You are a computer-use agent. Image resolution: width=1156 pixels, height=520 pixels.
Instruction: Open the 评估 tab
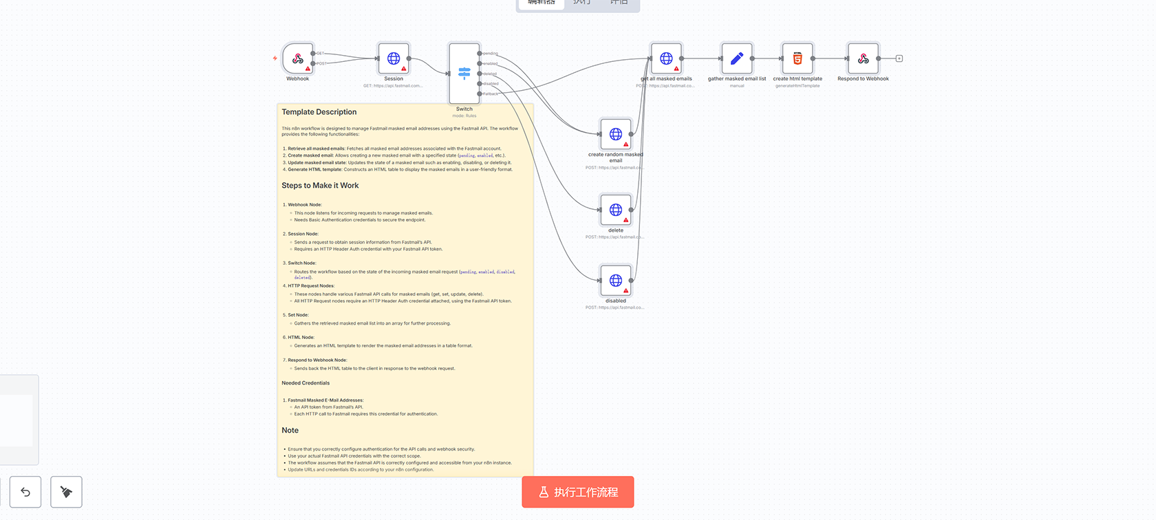(x=619, y=3)
